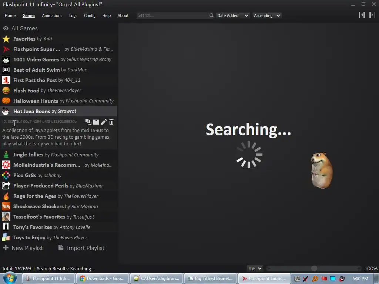Click the Tony's Favorites silhouette icon

pyautogui.click(x=6, y=227)
